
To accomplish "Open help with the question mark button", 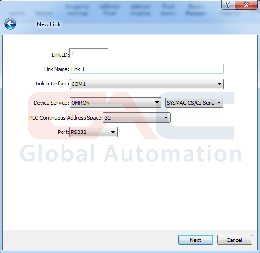I will (x=228, y=5).
